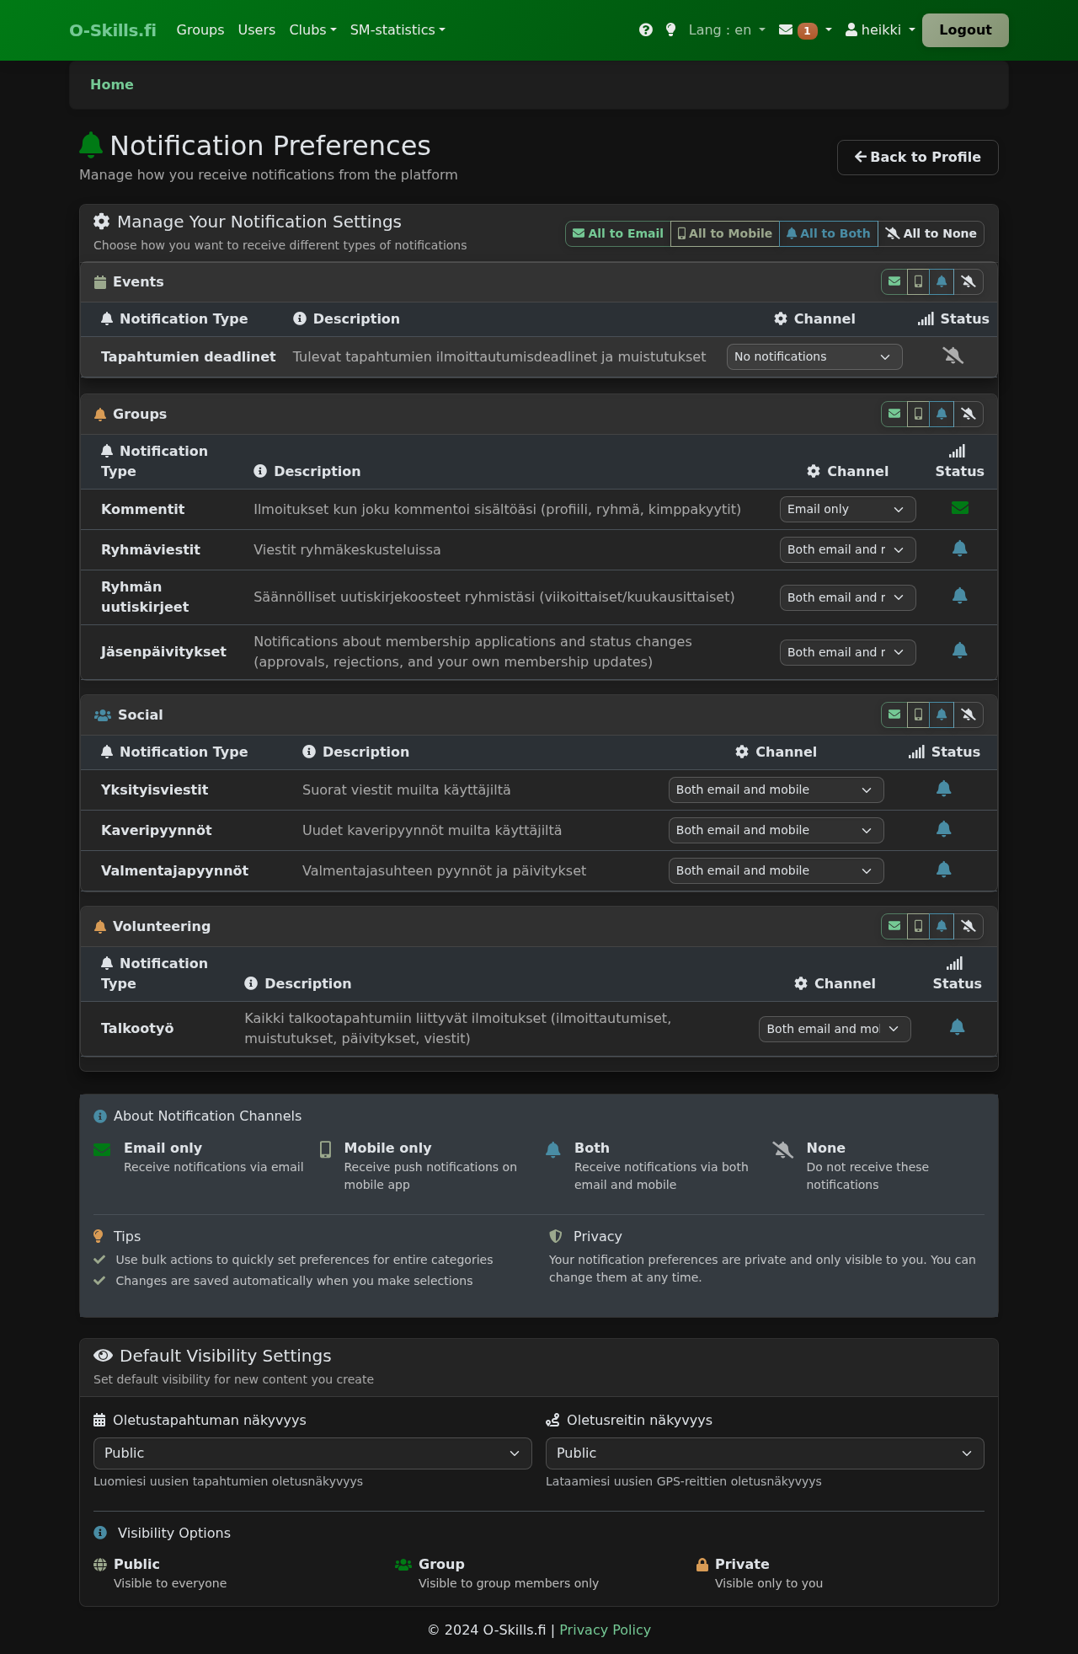Click the Volunteering section heading
Screen dimensions: 1078x1654
point(162,926)
